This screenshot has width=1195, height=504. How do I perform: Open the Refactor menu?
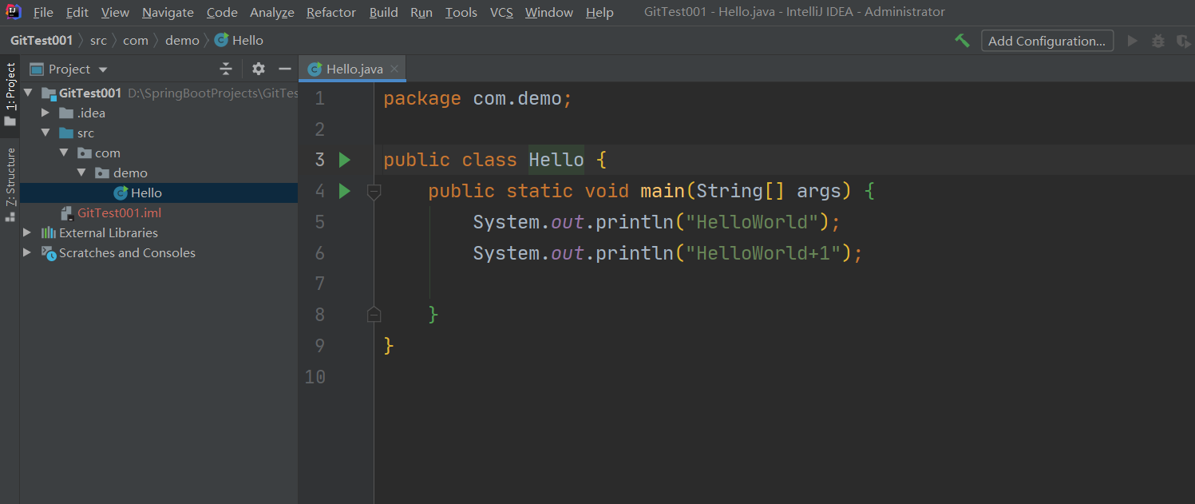coord(332,13)
